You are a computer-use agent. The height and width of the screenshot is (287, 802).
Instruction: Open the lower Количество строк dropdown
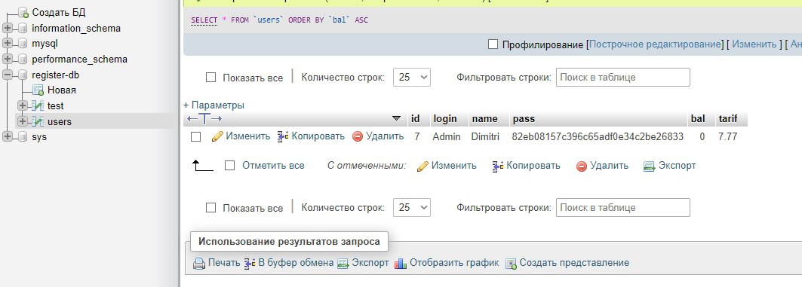pyautogui.click(x=412, y=207)
